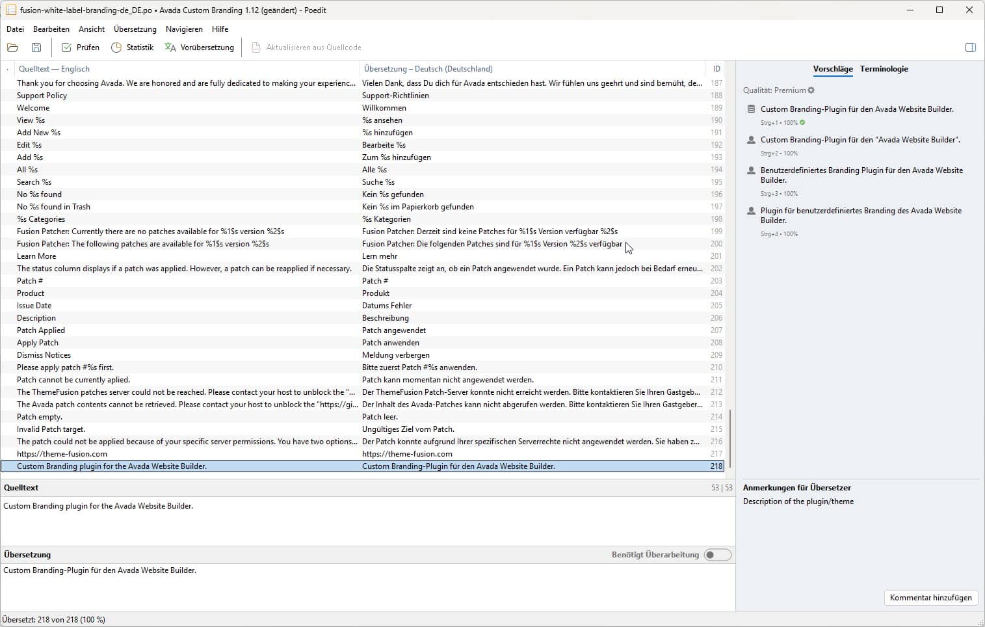Toggle Benötigt Überarbeitung switch
The width and height of the screenshot is (985, 627).
[x=718, y=555]
